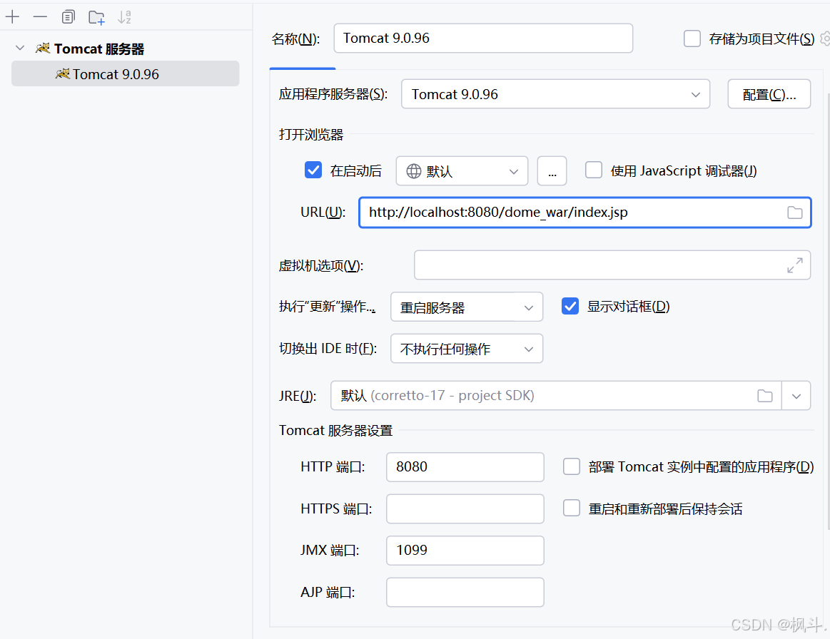Click the empty HTTPS 端口 field
The image size is (830, 639).
pos(465,509)
